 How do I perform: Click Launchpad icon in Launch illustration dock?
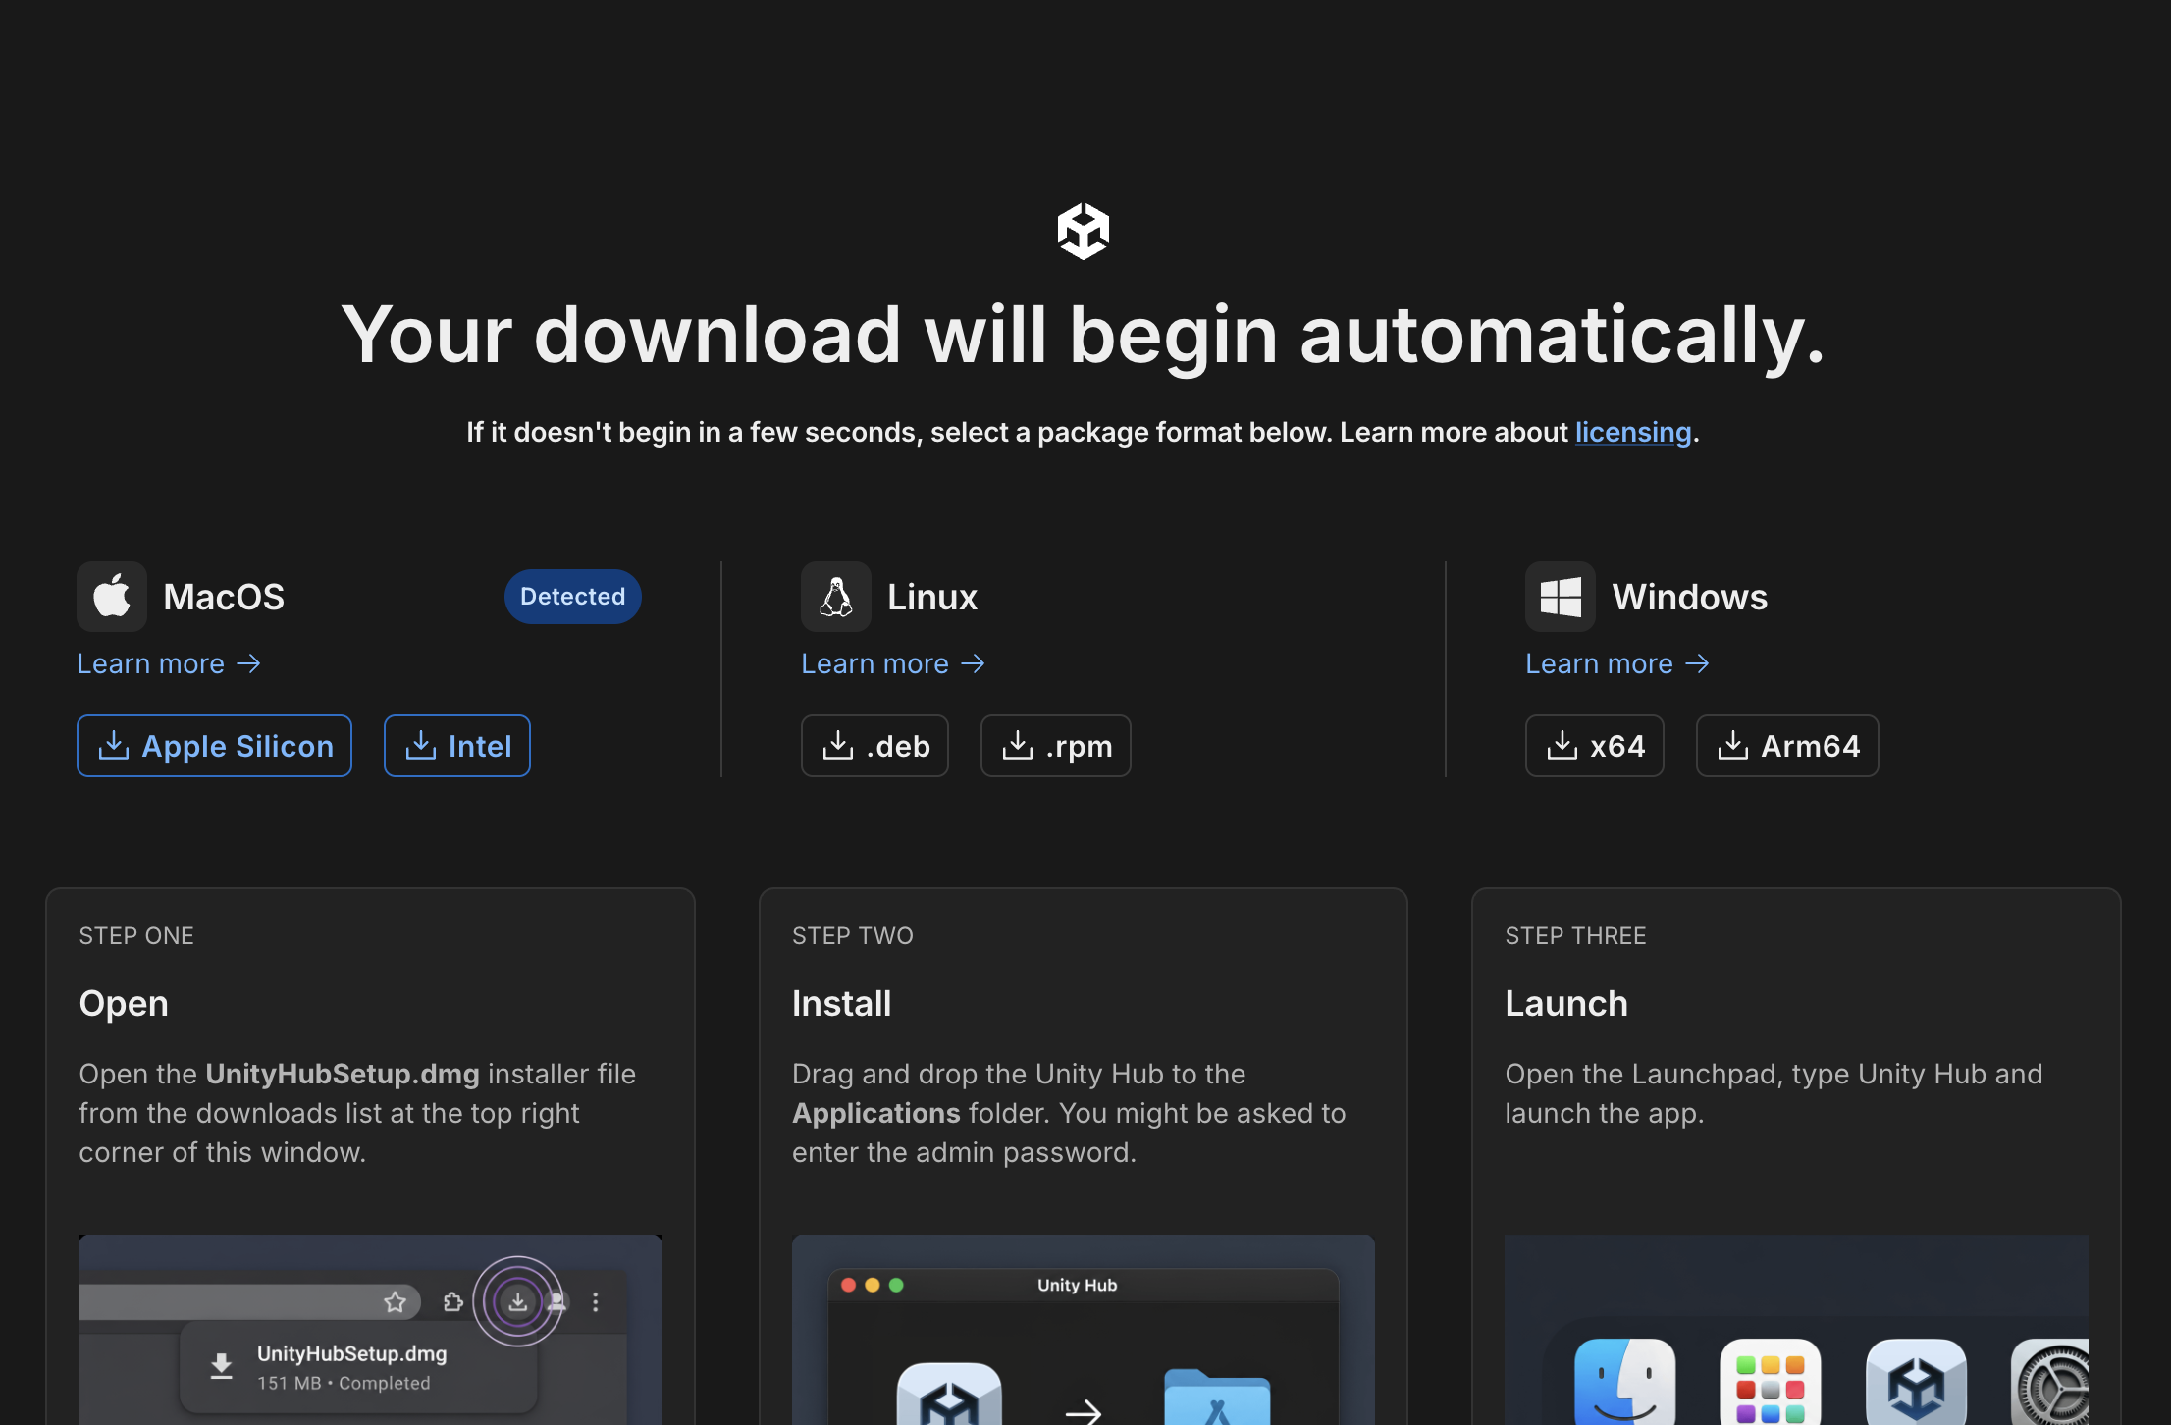pos(1771,1382)
